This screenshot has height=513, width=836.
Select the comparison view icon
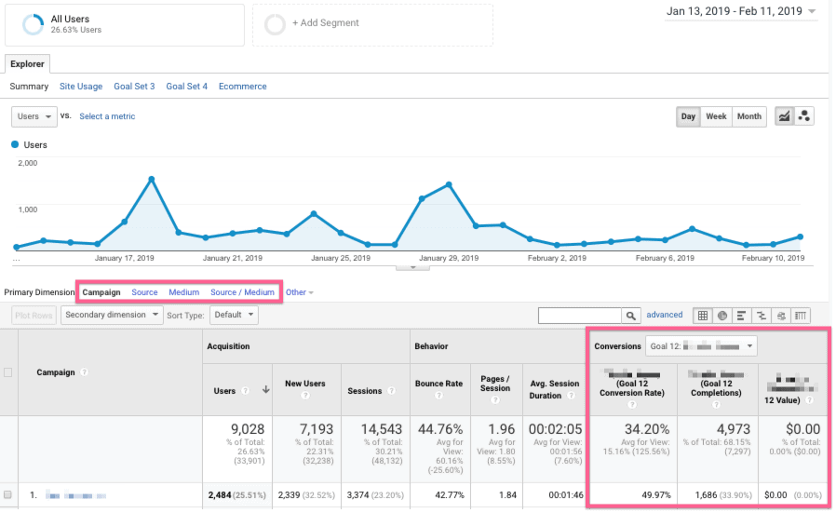click(762, 316)
